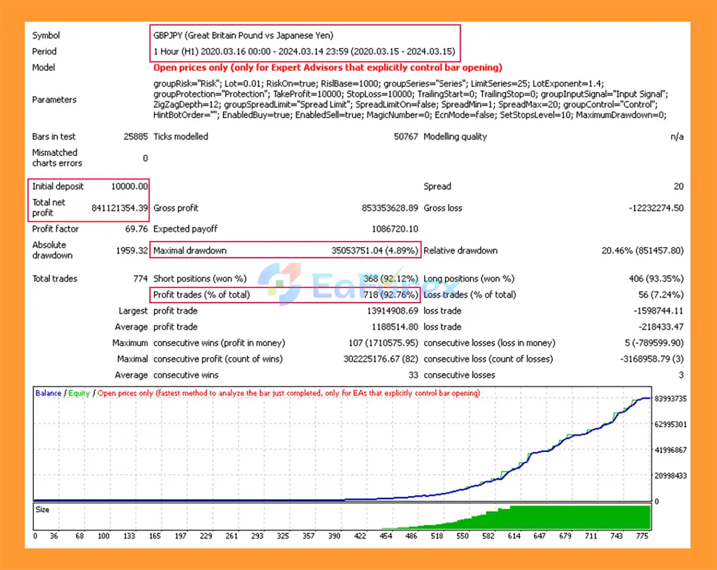Click the 390 marker on chart x-axis
The image size is (717, 570).
334,536
